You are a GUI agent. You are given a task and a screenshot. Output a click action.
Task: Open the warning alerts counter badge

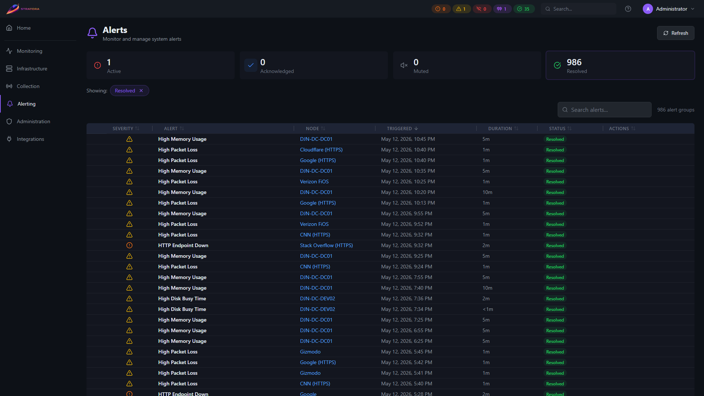(461, 9)
